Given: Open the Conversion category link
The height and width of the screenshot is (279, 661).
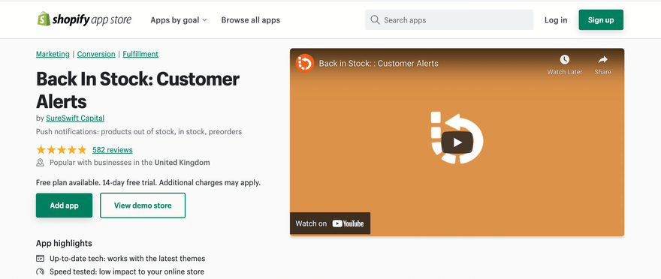Looking at the screenshot, I should pyautogui.click(x=96, y=54).
